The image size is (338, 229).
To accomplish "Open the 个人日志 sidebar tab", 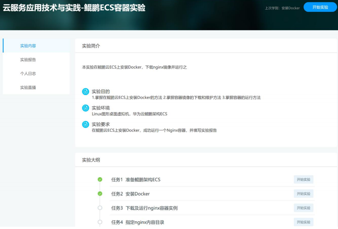I will pos(36,74).
